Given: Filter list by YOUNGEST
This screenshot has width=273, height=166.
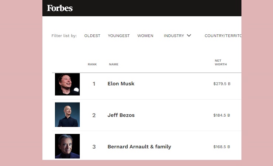Looking at the screenshot, I should (x=119, y=36).
